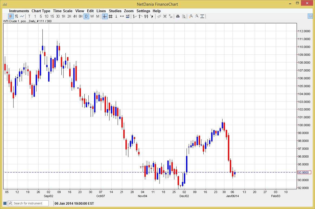Click the print chart icon
Image resolution: width=315 pixels, height=209 pixels.
(x=178, y=16)
